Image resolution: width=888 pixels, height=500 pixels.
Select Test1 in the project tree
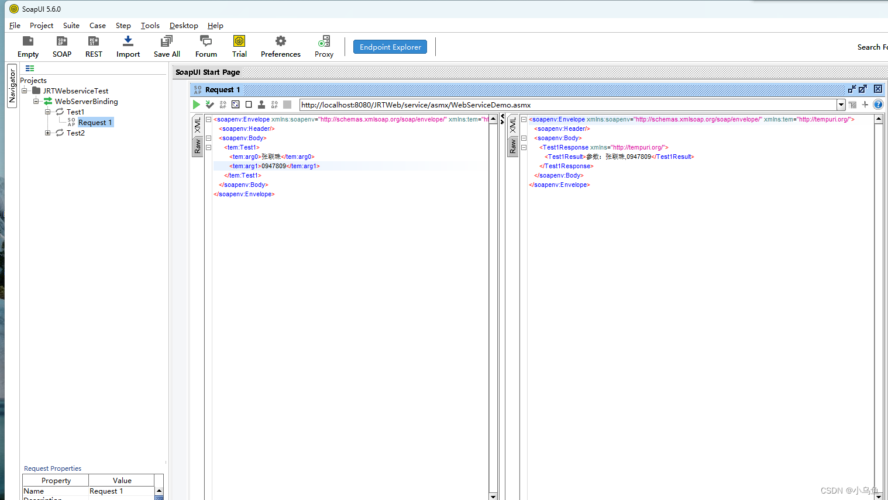75,112
